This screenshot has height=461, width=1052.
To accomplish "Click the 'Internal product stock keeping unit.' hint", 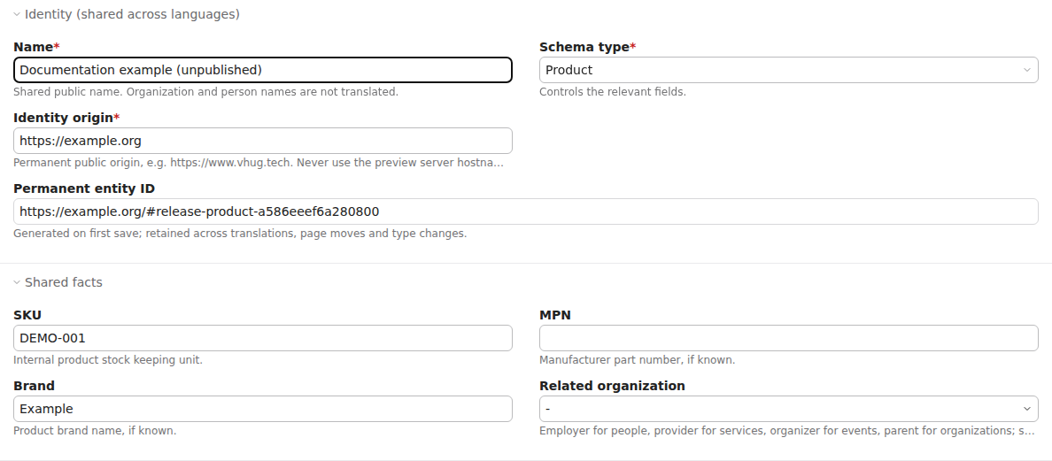I will [x=108, y=360].
